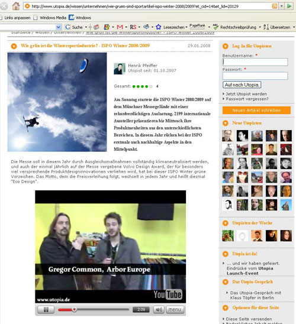Click the article date 29.01.2008
Viewport: 296px width, 324px height.
pos(199,46)
